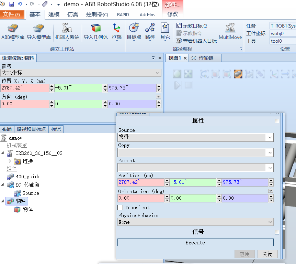Open the ABB模型库 library
Viewport: 296px width, 264px height.
tap(13, 32)
